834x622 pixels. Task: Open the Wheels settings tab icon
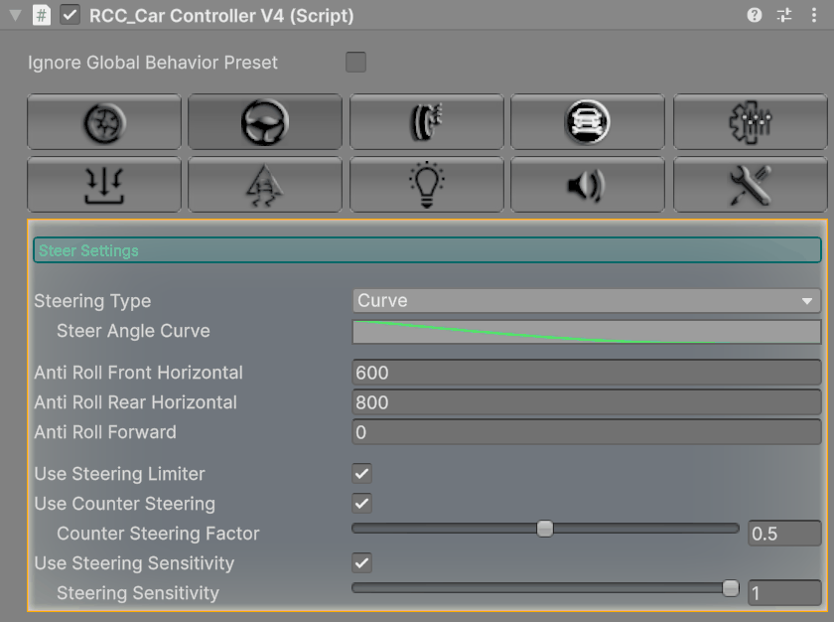point(104,122)
